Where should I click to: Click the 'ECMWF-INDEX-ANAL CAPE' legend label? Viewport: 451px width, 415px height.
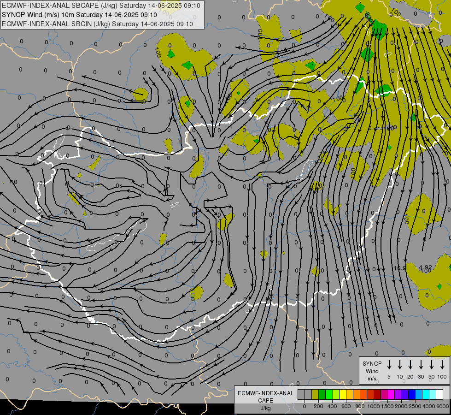(x=265, y=397)
